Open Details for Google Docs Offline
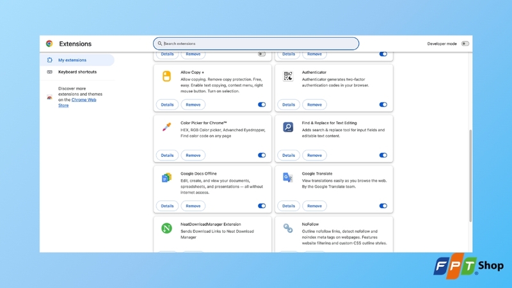Screen dimensions: 512x288 pos(167,205)
